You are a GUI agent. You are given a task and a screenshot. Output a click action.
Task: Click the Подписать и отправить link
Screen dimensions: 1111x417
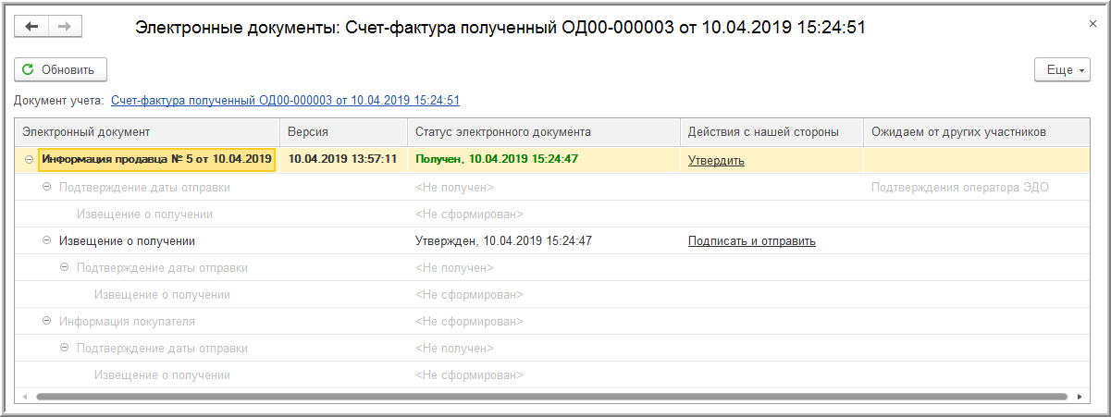click(x=751, y=240)
